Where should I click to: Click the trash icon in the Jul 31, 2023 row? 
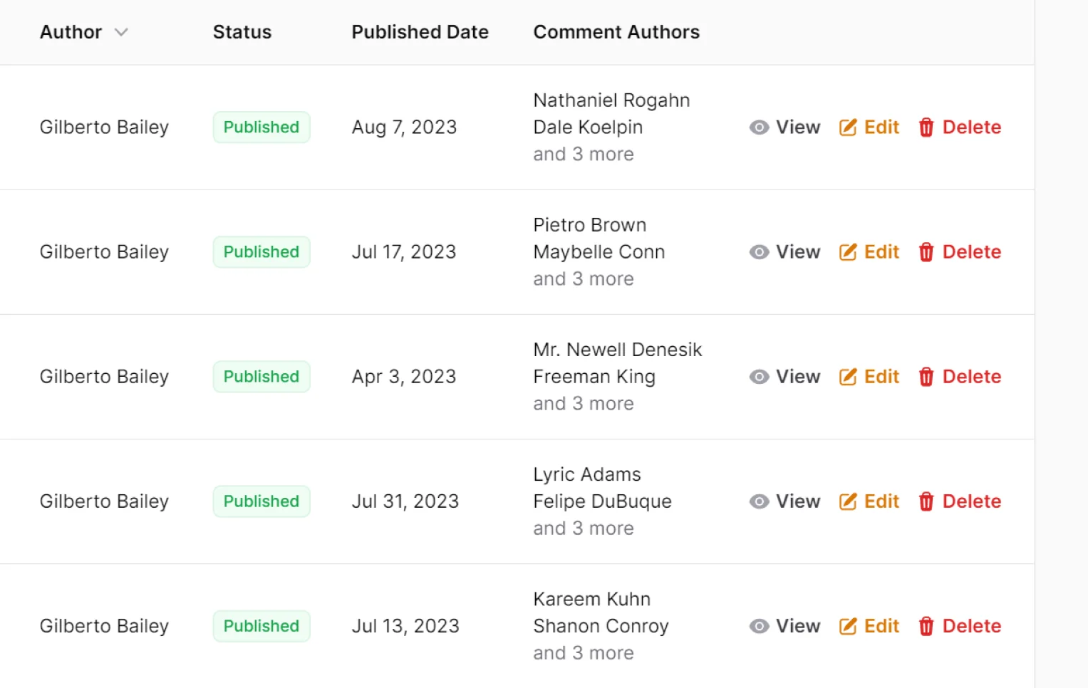click(x=926, y=501)
